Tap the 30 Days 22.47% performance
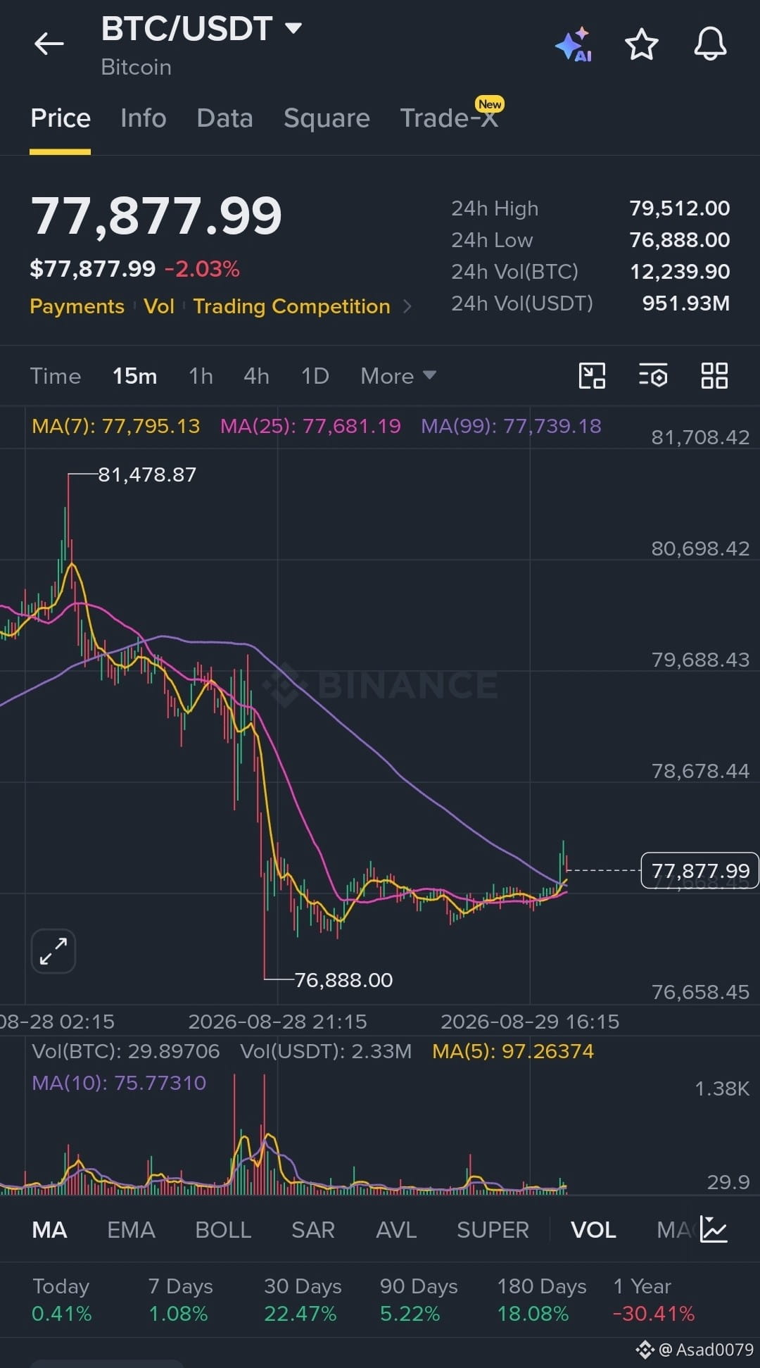 [303, 1300]
